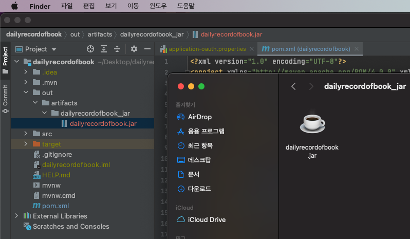This screenshot has width=410, height=239.
Task: Open the 이동 menu
Action: click(133, 6)
